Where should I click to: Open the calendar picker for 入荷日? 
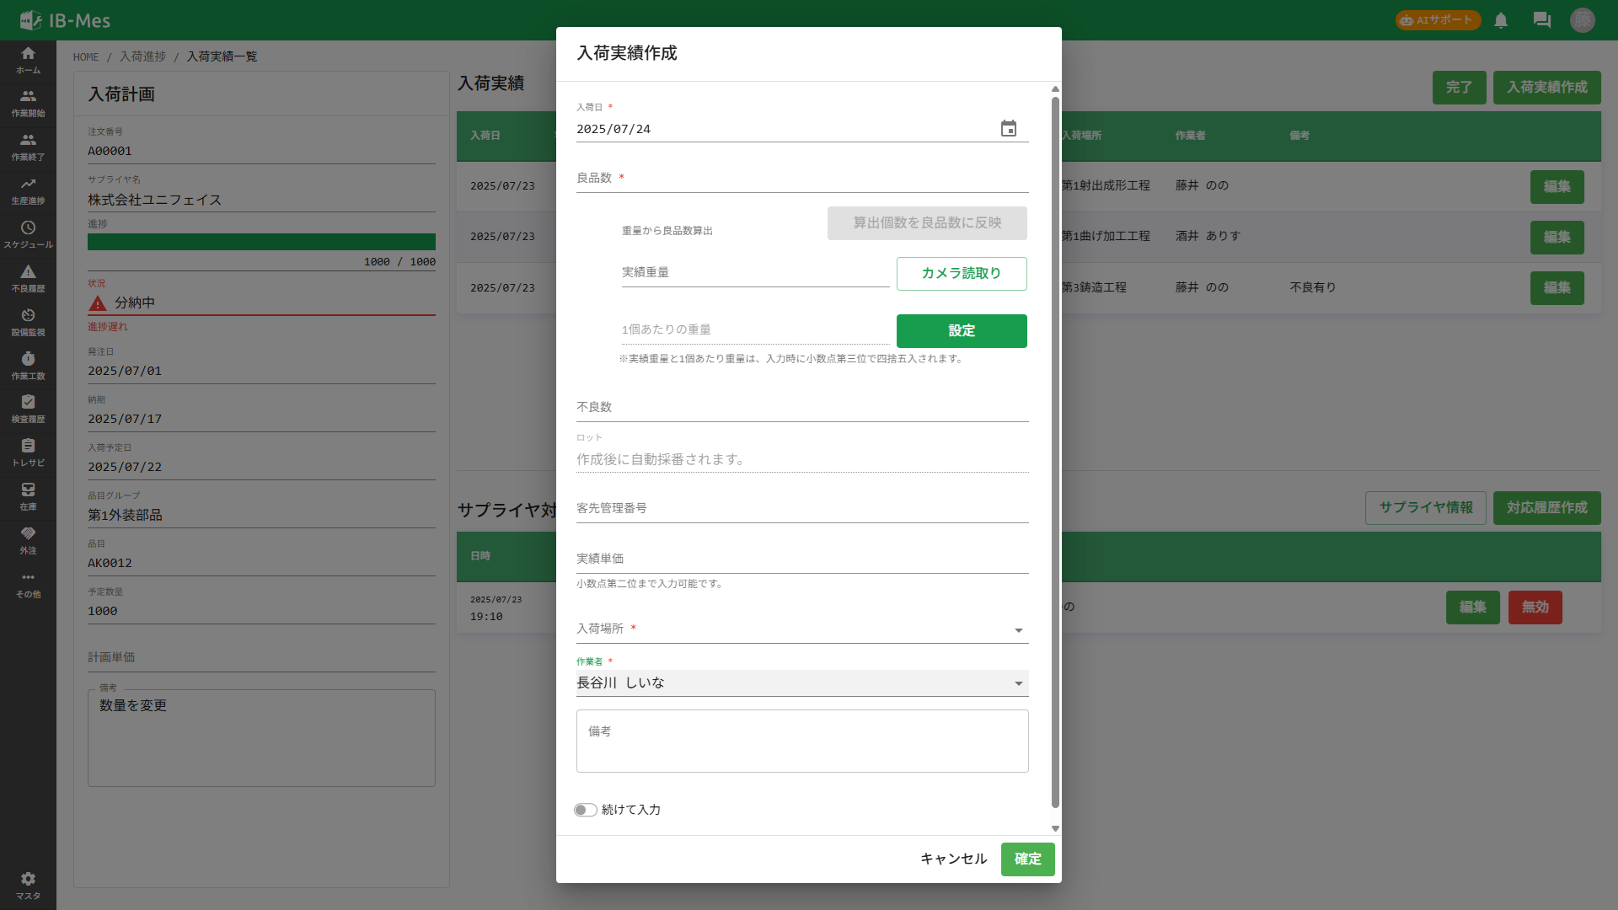(1009, 128)
